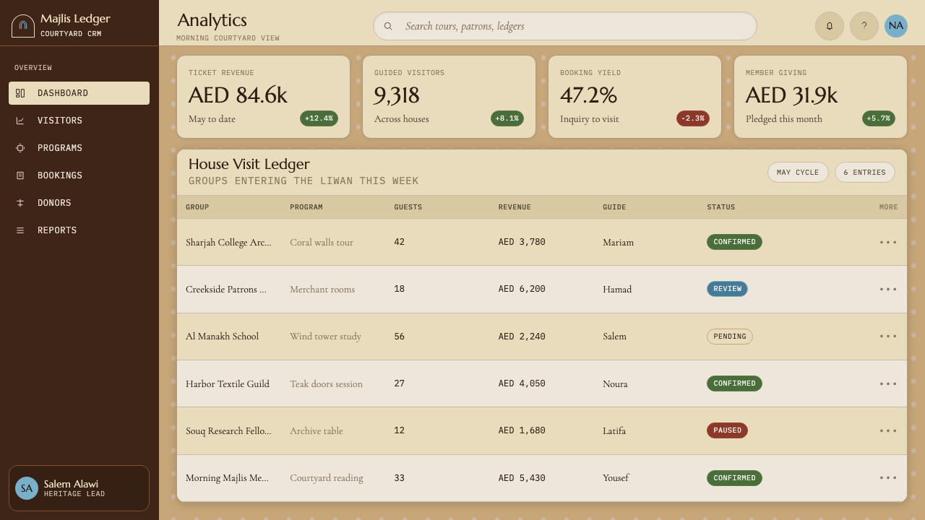Image resolution: width=925 pixels, height=520 pixels.
Task: Open the Programs section
Action: [x=79, y=148]
